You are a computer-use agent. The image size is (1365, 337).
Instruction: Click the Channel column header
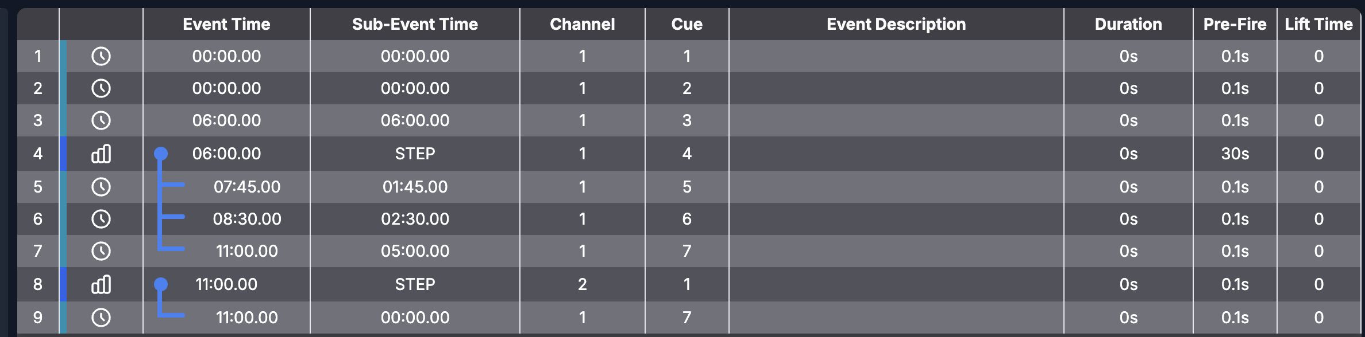tap(582, 24)
